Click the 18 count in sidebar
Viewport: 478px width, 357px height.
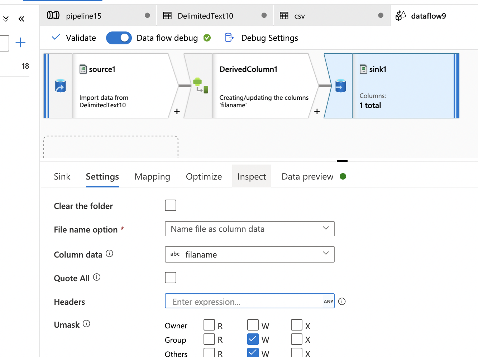[x=25, y=66]
